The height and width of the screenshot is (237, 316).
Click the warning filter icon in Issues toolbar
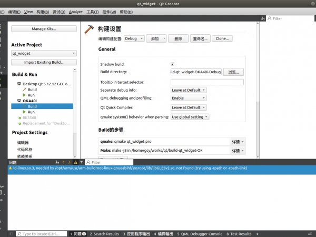tap(76, 162)
